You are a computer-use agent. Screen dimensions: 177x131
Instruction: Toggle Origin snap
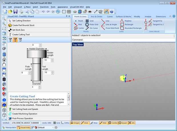coord(75,123)
